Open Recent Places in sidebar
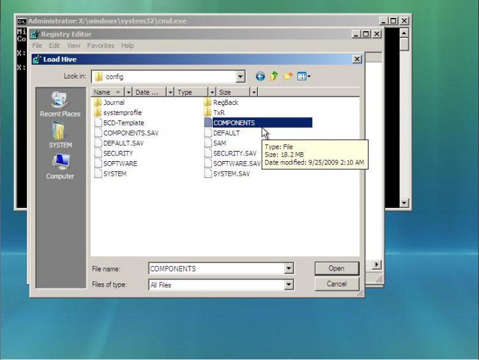The height and width of the screenshot is (360, 479). coord(60,105)
